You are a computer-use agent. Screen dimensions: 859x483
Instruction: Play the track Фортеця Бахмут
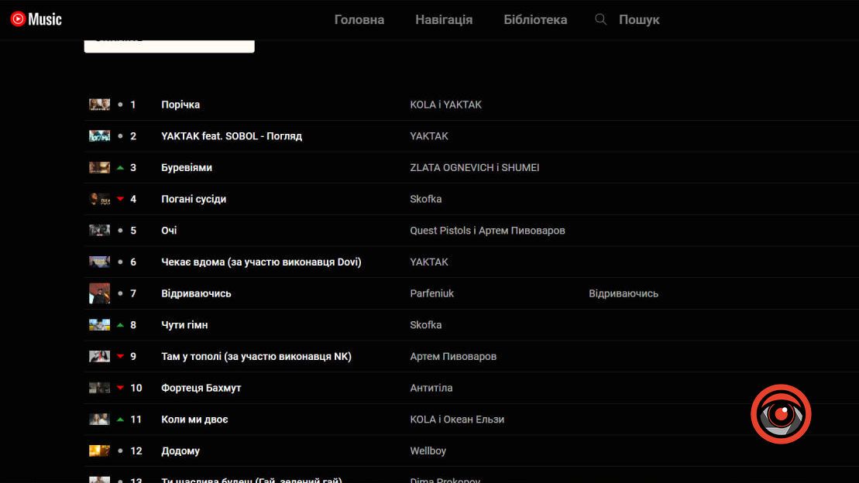point(201,388)
